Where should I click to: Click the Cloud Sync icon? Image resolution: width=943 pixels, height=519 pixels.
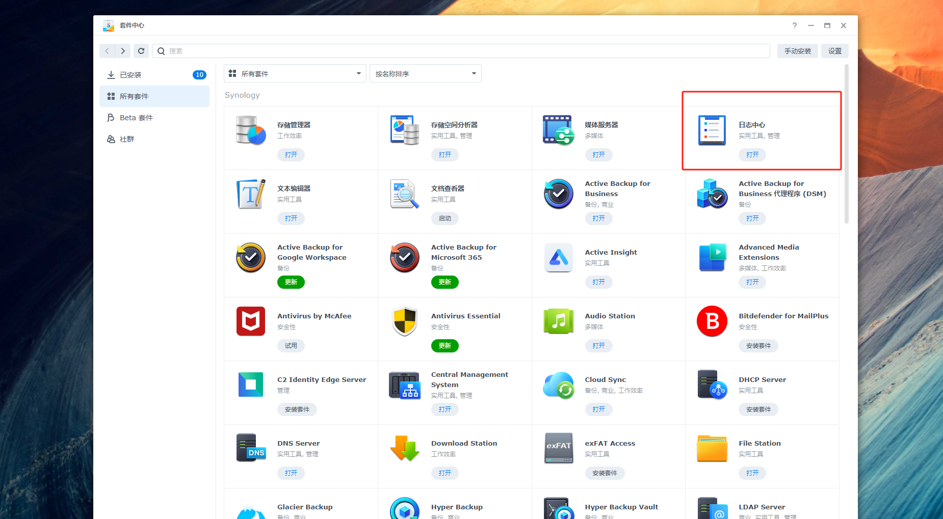559,385
